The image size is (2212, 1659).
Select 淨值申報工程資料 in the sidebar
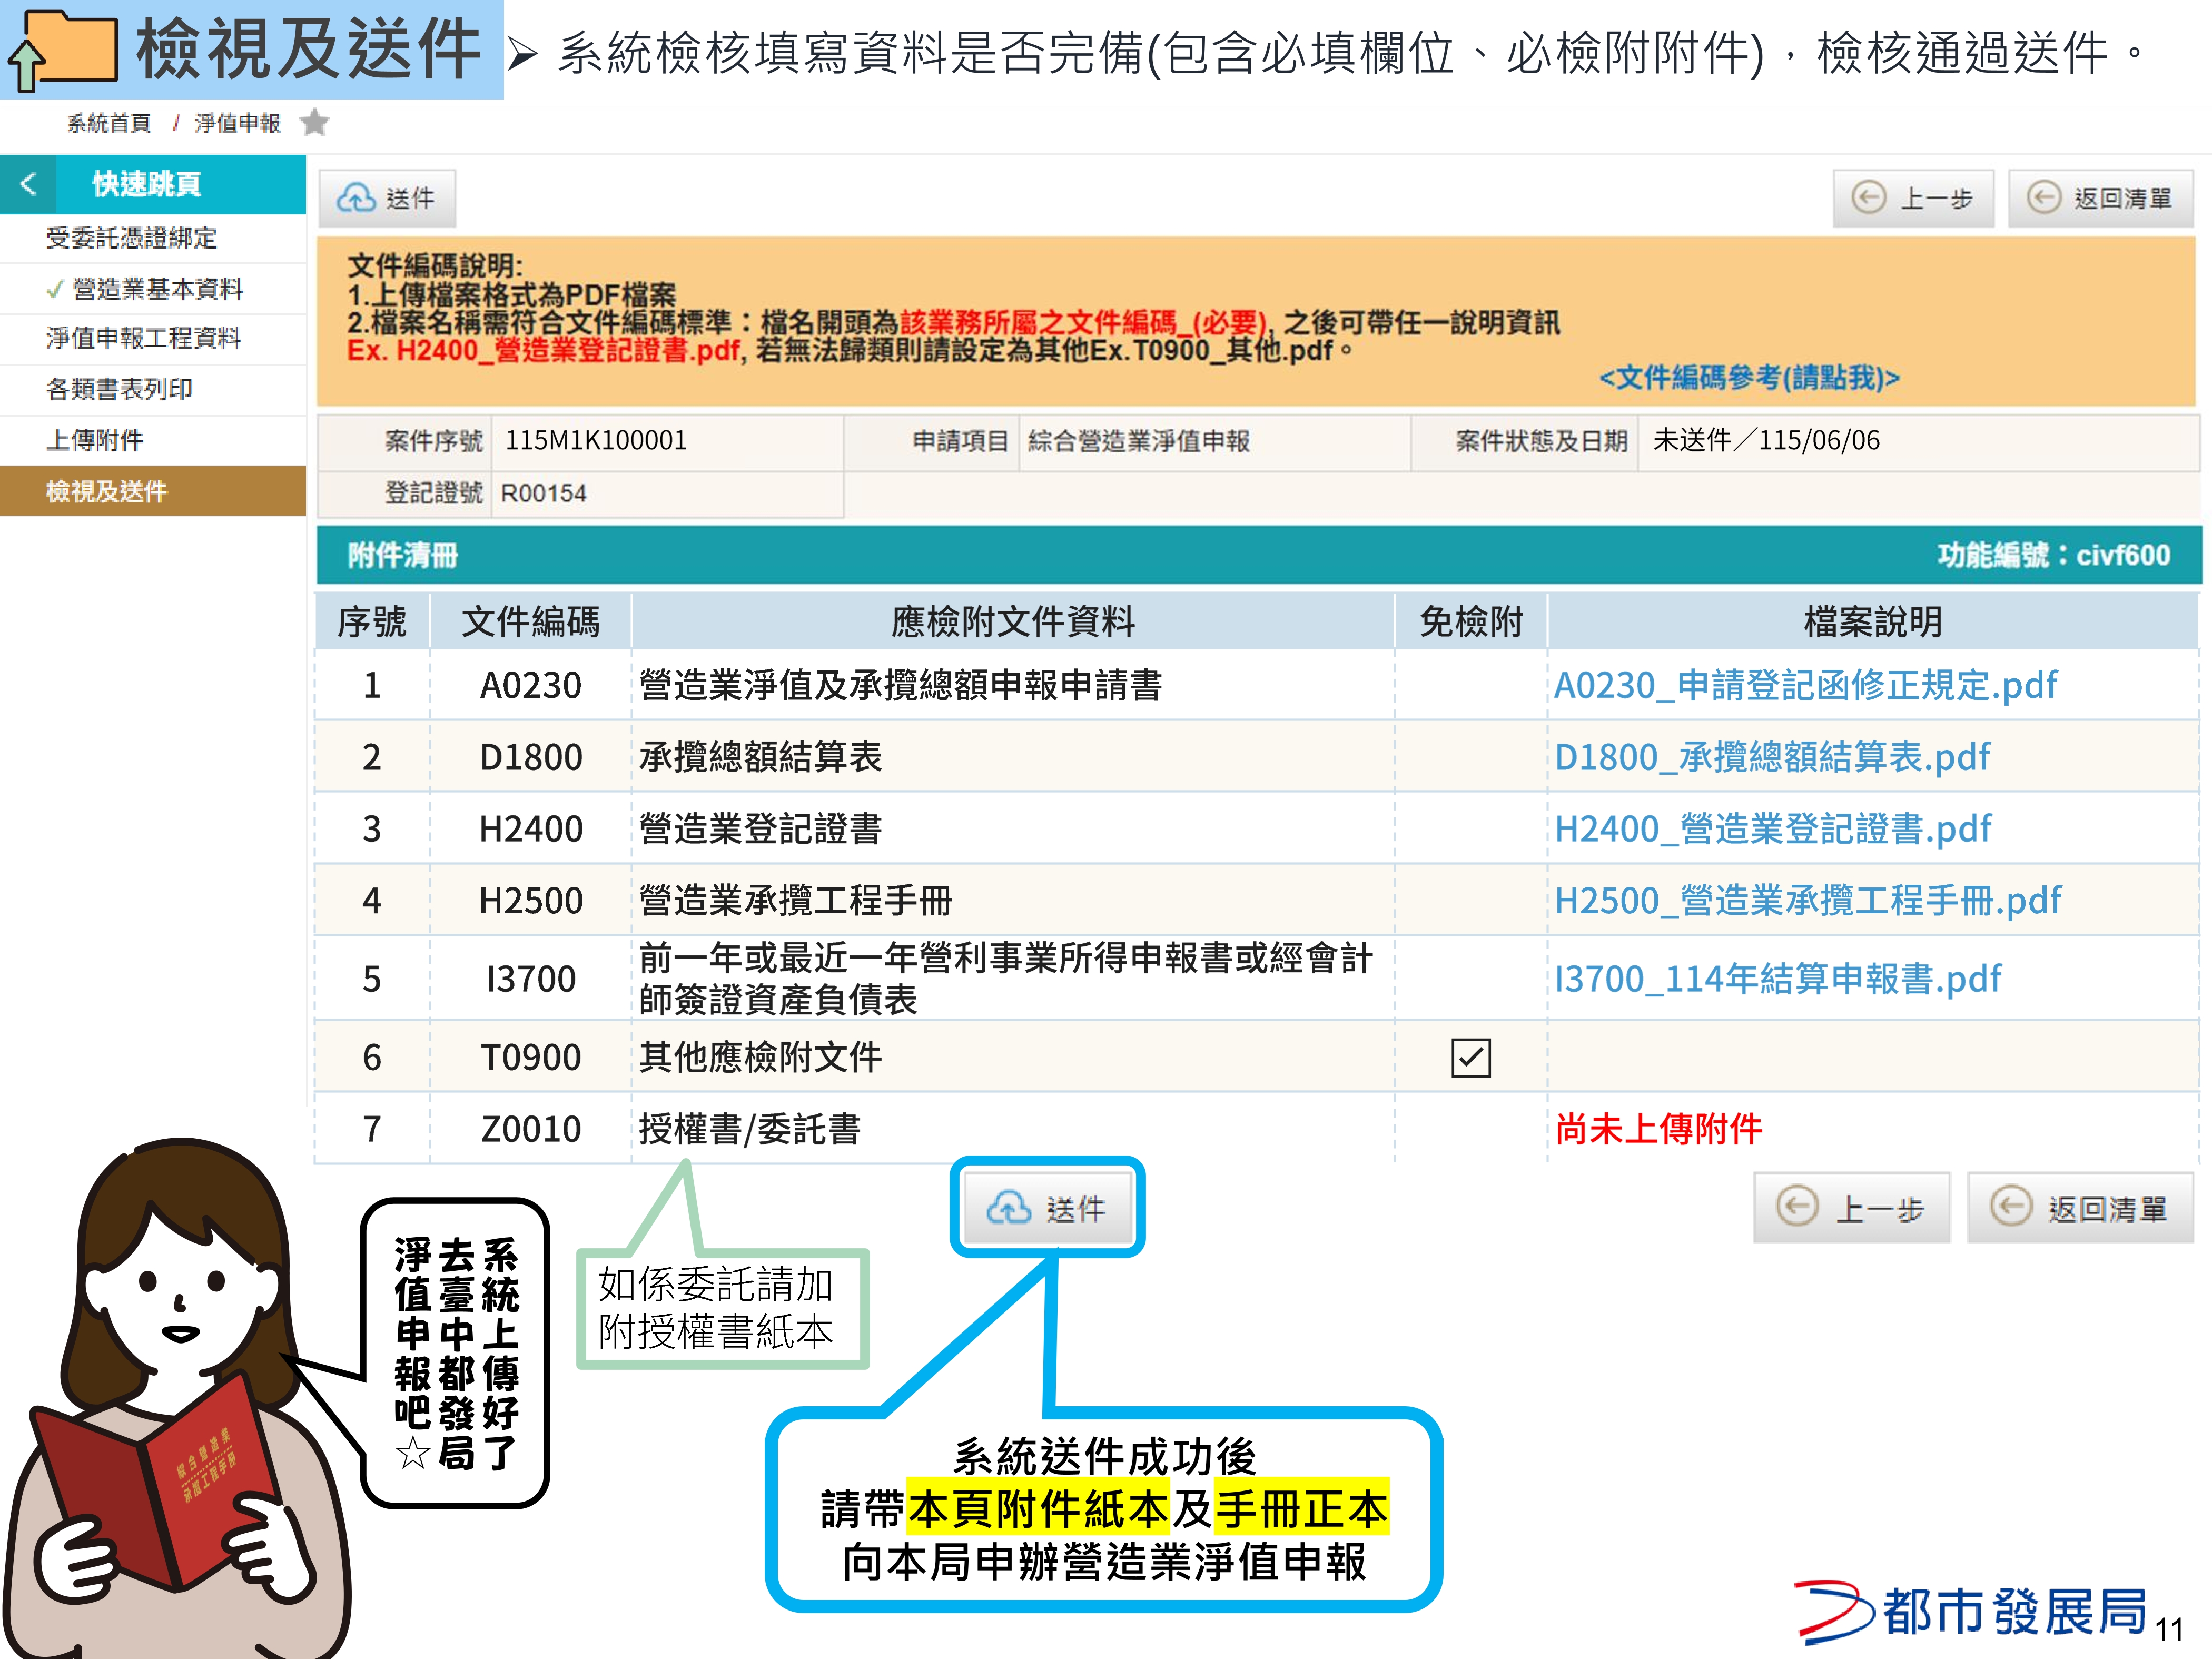tap(143, 338)
